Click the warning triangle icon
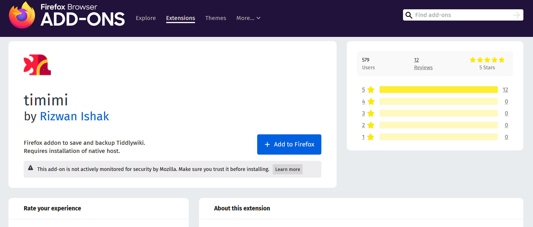533x227 pixels. (31, 168)
